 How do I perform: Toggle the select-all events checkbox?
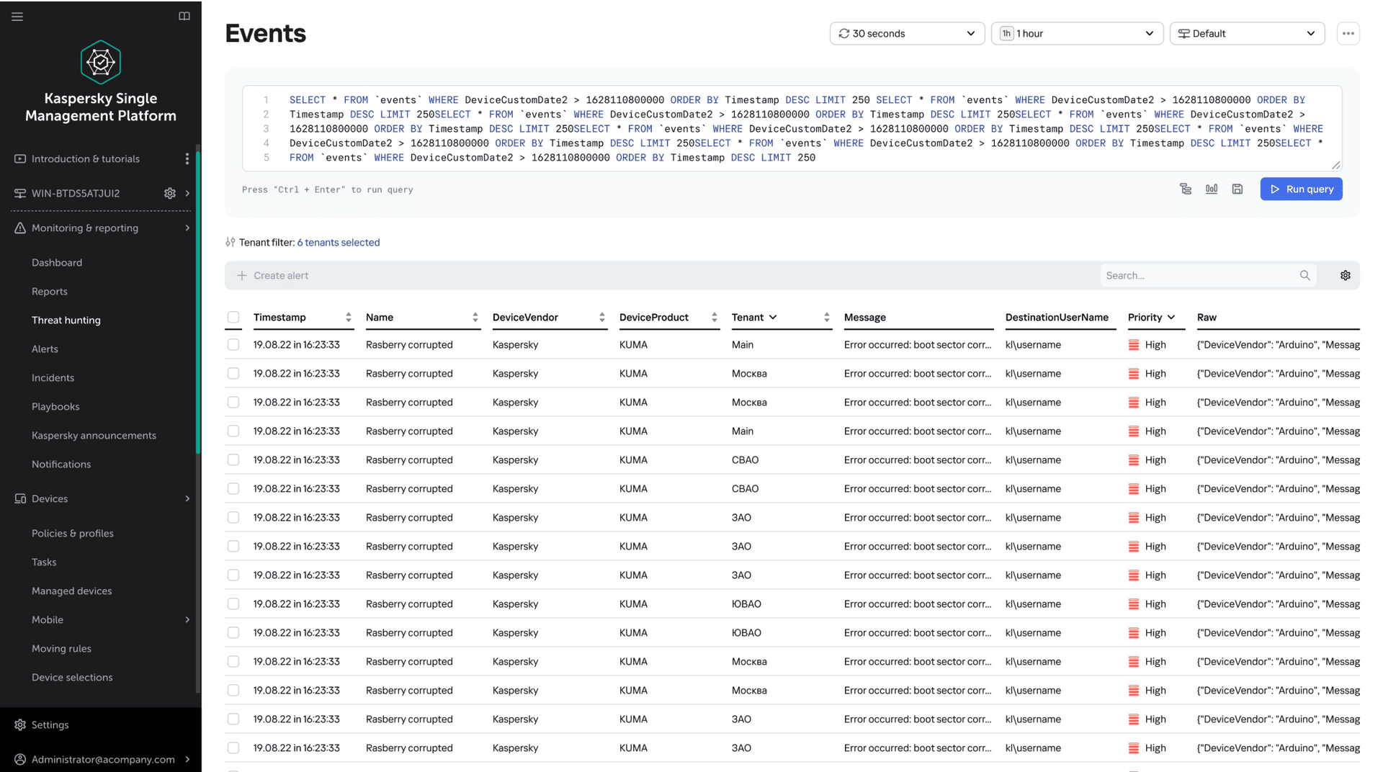coord(233,318)
